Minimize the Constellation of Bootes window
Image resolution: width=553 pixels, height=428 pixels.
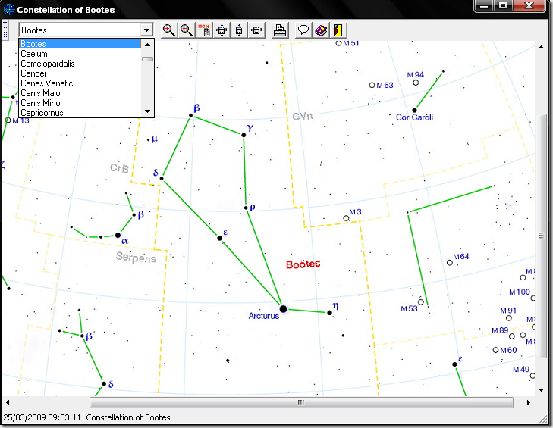point(485,6)
